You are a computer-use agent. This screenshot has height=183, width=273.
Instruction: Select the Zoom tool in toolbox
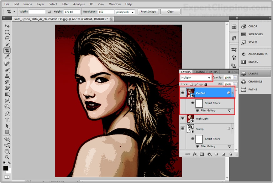point(7,157)
